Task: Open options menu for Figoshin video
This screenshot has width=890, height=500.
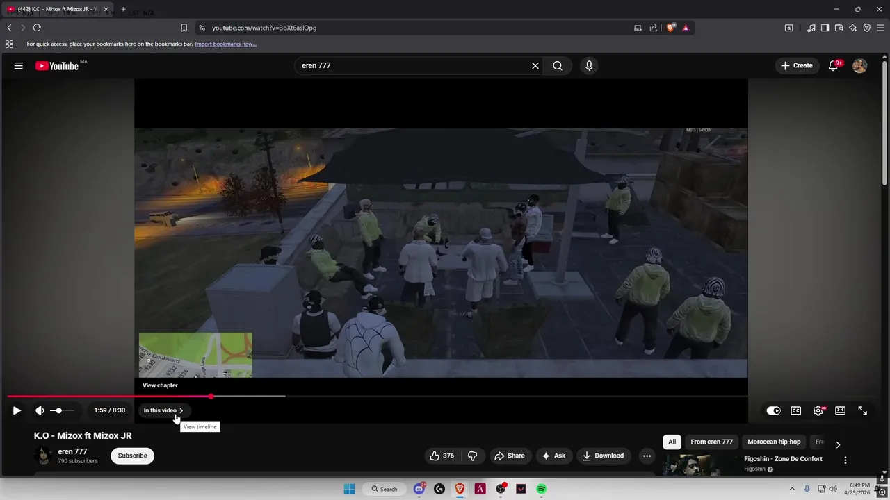Action: 845,460
